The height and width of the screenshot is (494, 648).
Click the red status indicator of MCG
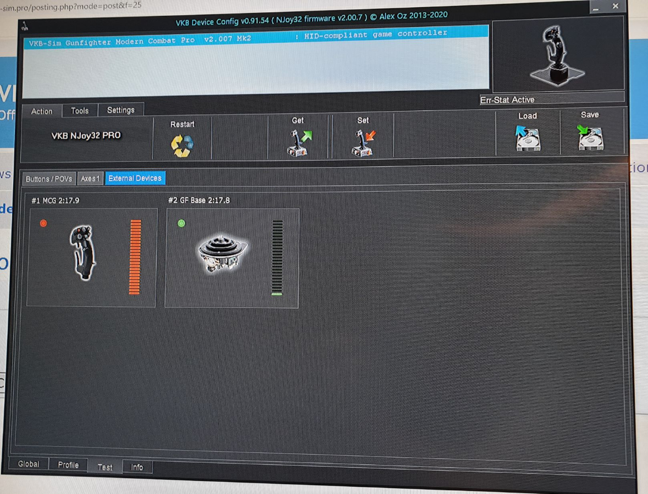pos(43,223)
